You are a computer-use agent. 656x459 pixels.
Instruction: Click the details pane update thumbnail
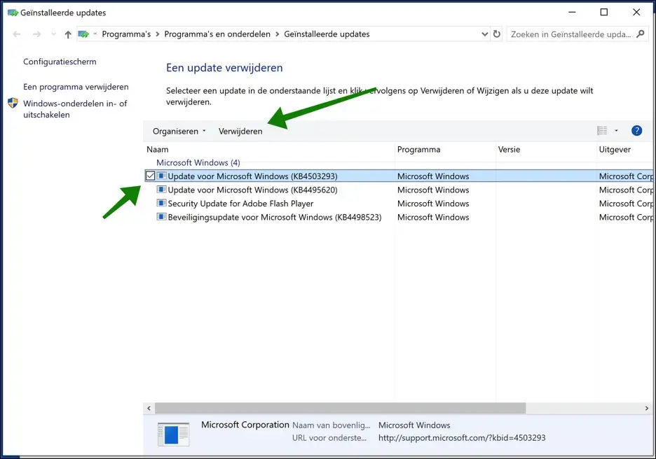pos(173,435)
